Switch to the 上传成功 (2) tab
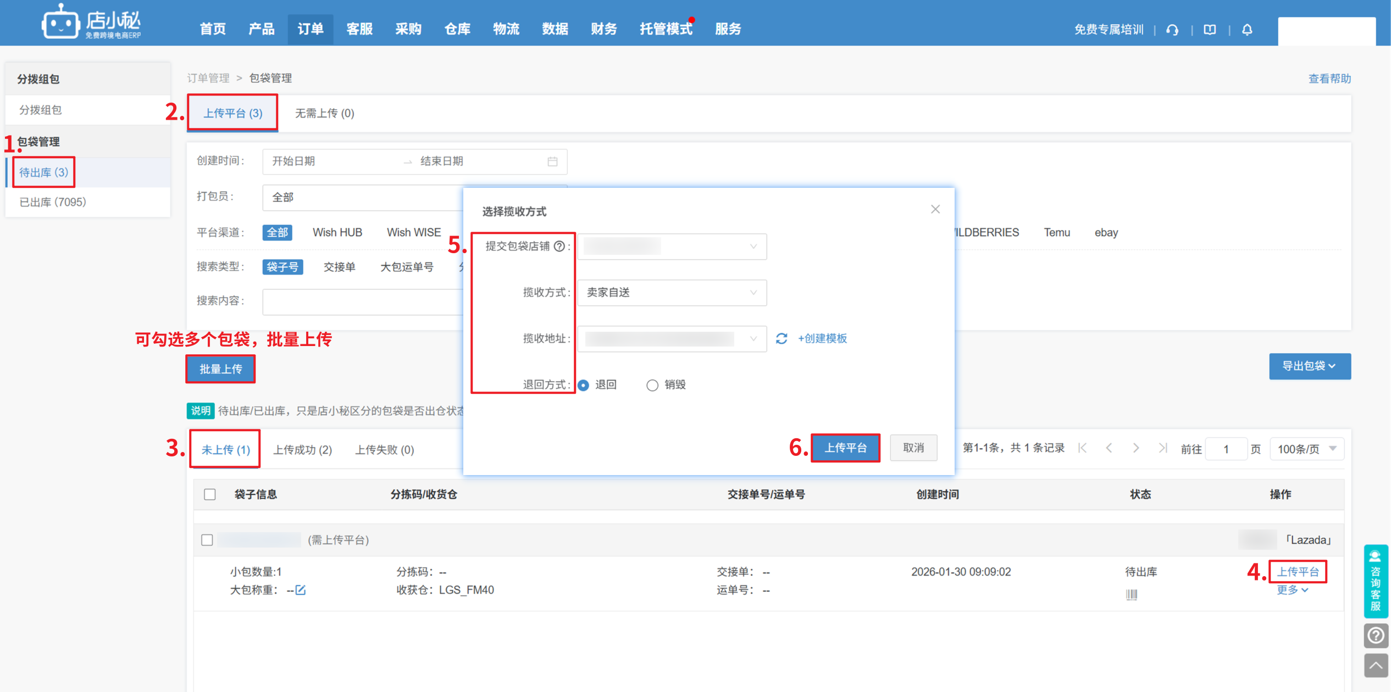 [302, 449]
